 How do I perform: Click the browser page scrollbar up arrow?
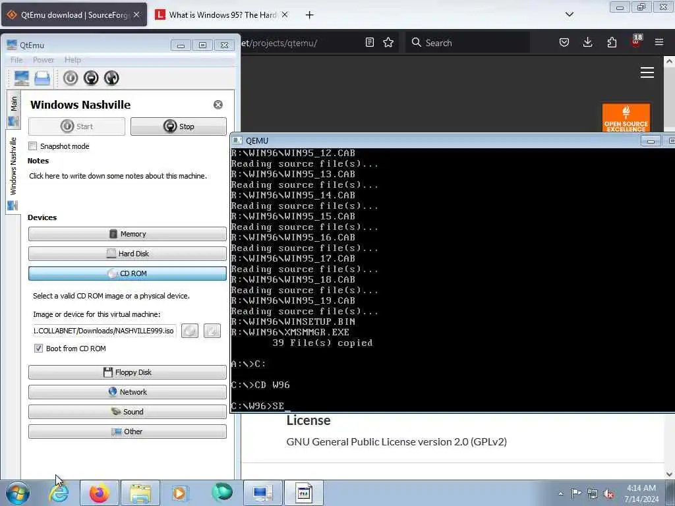click(670, 61)
